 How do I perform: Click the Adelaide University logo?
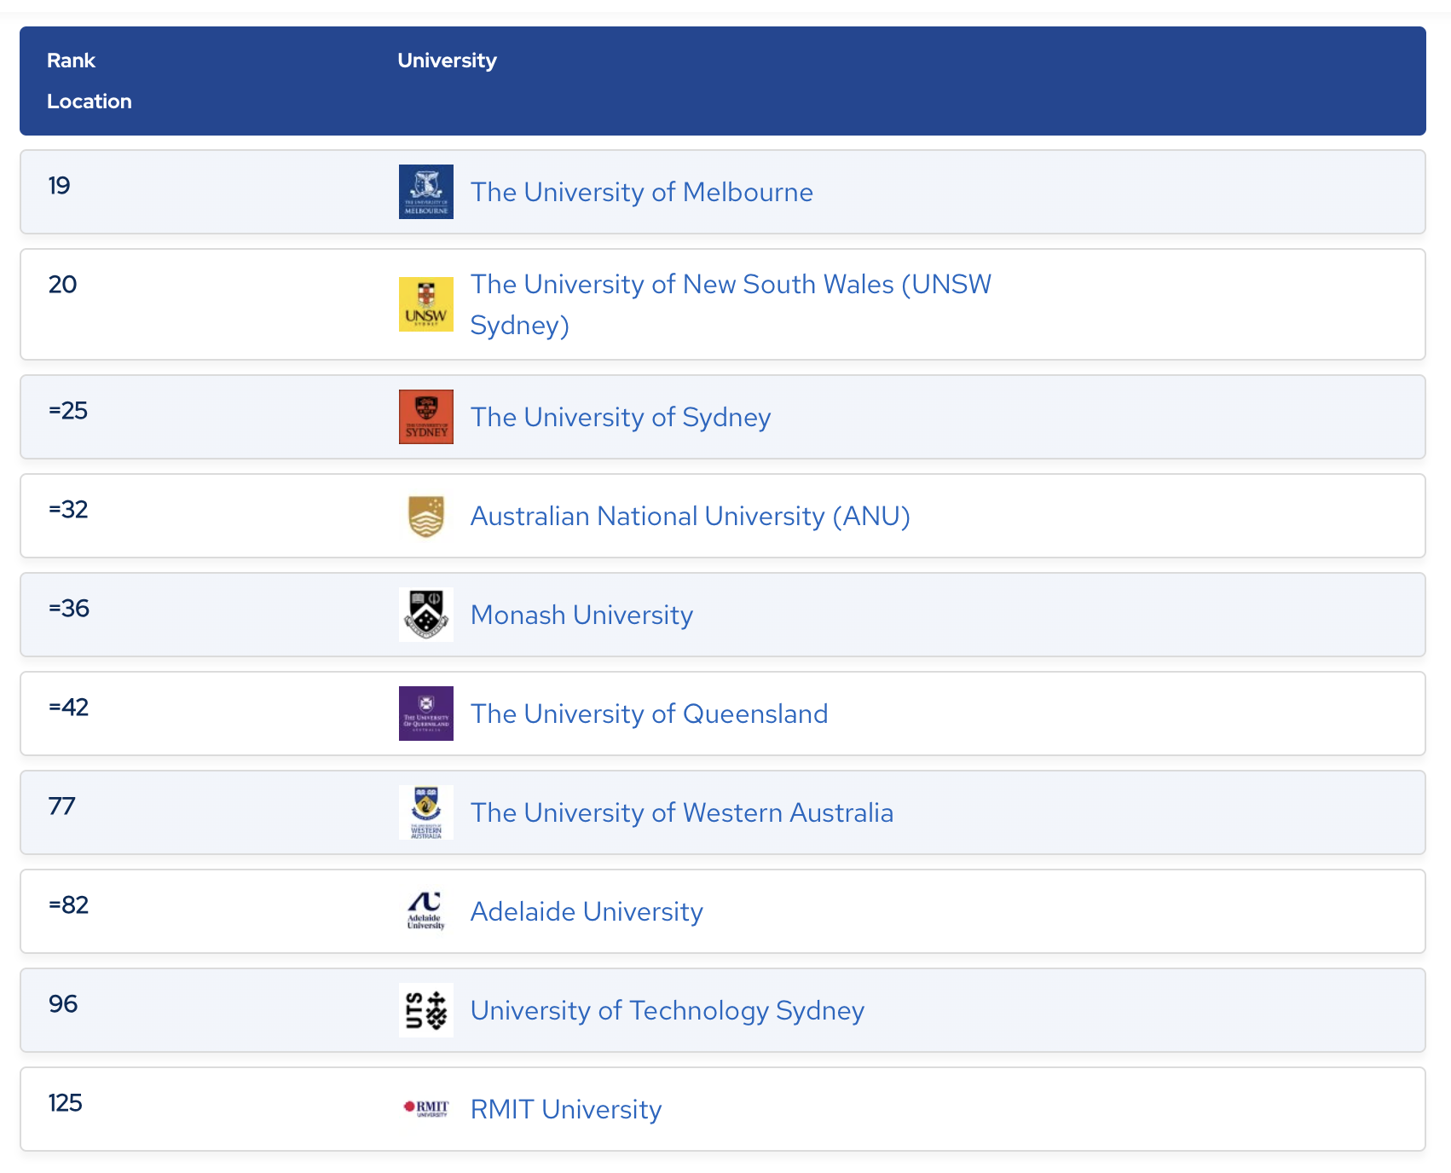[x=425, y=911]
